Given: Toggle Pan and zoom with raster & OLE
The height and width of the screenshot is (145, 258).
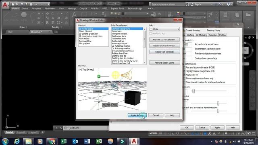Looking at the screenshot, I should pos(184,67).
